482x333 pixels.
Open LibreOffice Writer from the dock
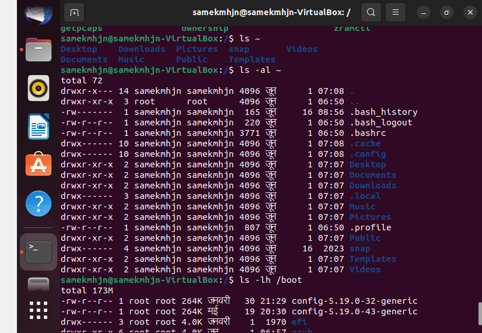(x=39, y=127)
